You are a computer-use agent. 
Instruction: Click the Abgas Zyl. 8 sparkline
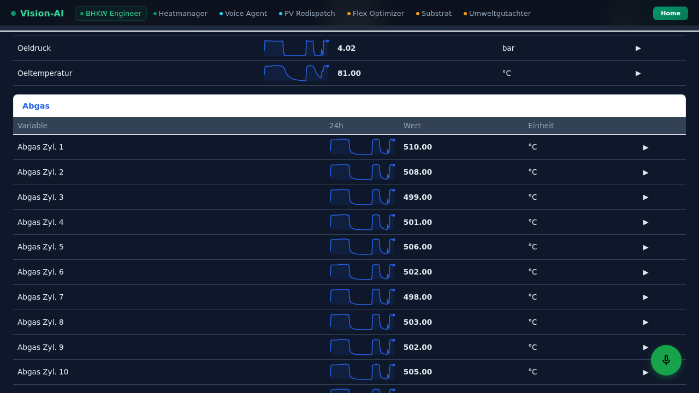coord(362,322)
